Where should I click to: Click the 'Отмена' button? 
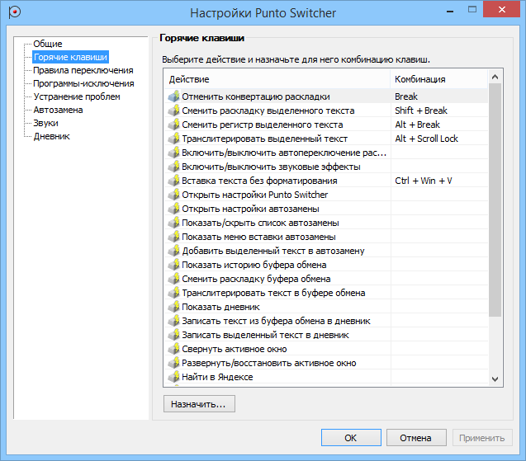[416, 438]
